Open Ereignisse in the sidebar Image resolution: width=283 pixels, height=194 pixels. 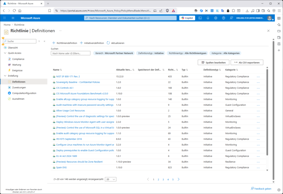(x=17, y=70)
